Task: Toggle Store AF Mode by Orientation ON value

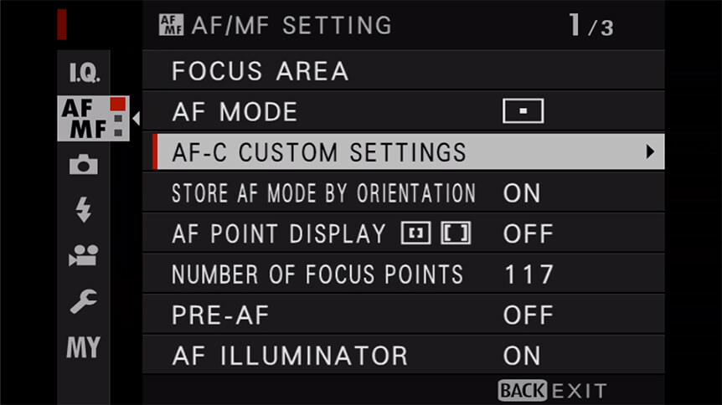Action: pos(522,193)
